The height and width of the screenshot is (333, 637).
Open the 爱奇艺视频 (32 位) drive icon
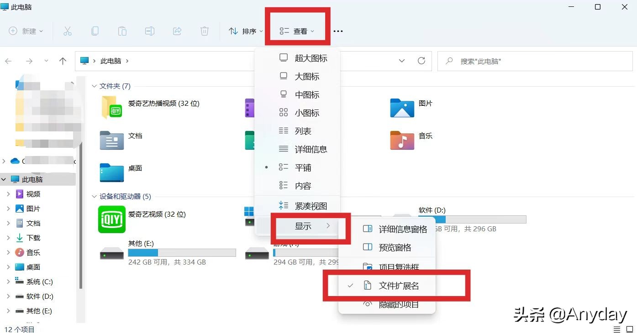(111, 219)
